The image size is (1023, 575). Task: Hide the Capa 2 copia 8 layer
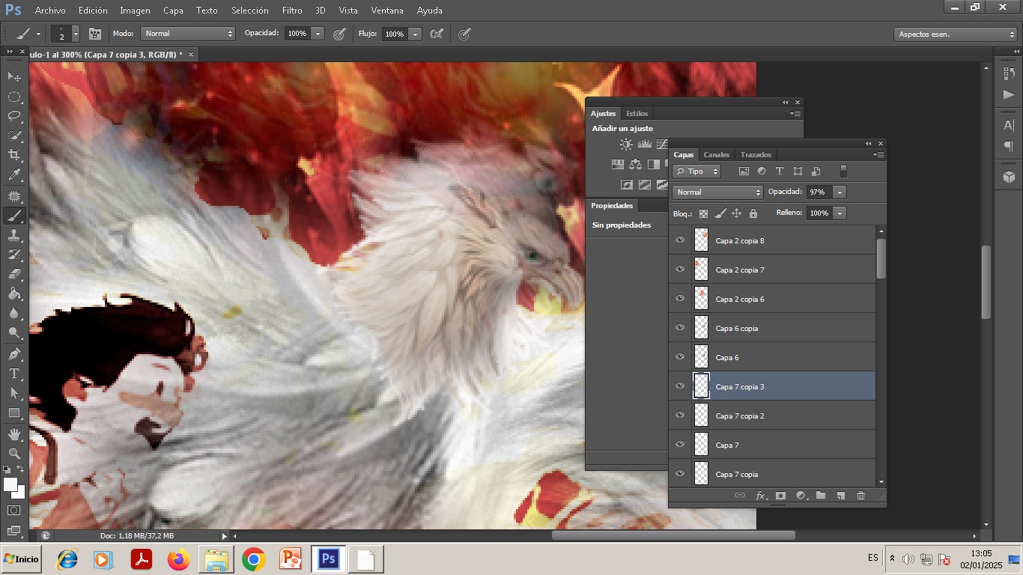click(x=680, y=240)
